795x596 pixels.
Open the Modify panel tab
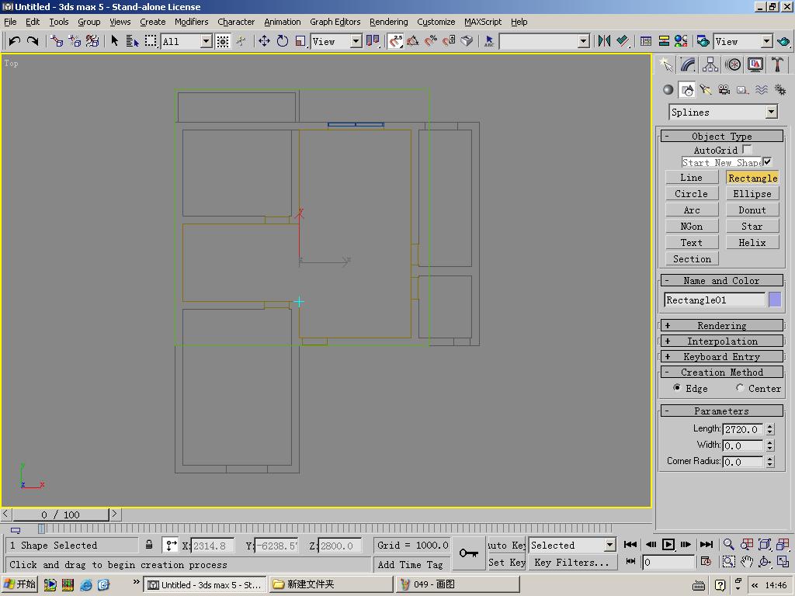pyautogui.click(x=688, y=65)
